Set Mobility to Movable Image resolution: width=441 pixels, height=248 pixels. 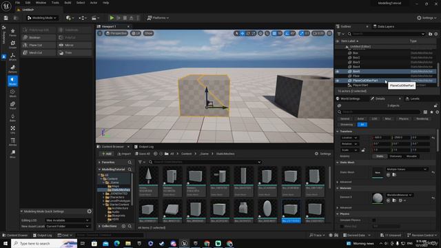[411, 156]
